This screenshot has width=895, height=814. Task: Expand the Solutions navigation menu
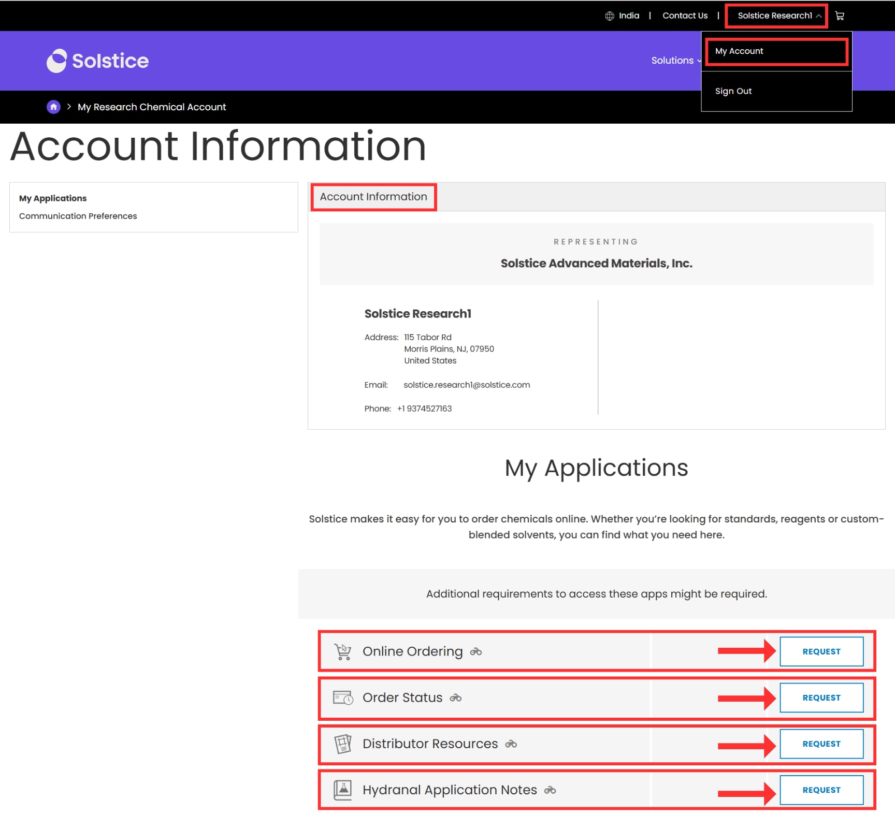676,61
